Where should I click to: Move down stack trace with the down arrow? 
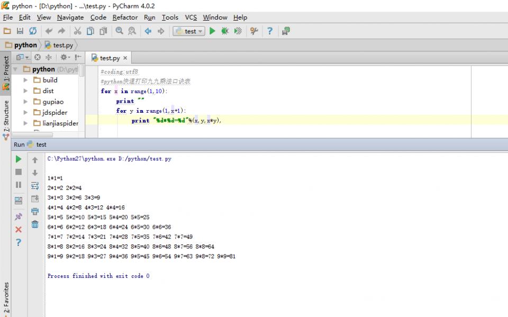pos(35,173)
